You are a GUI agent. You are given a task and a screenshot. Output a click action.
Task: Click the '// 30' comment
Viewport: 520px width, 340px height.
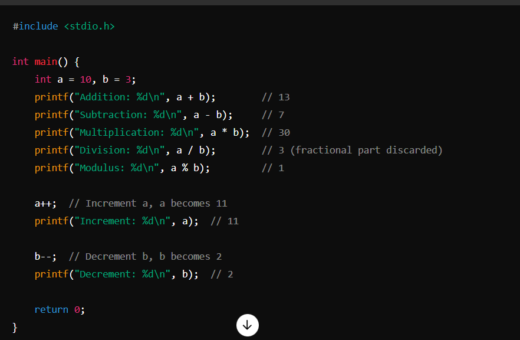click(275, 132)
